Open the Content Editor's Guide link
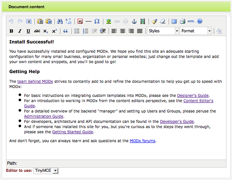The height and width of the screenshot is (180, 232). click(198, 101)
